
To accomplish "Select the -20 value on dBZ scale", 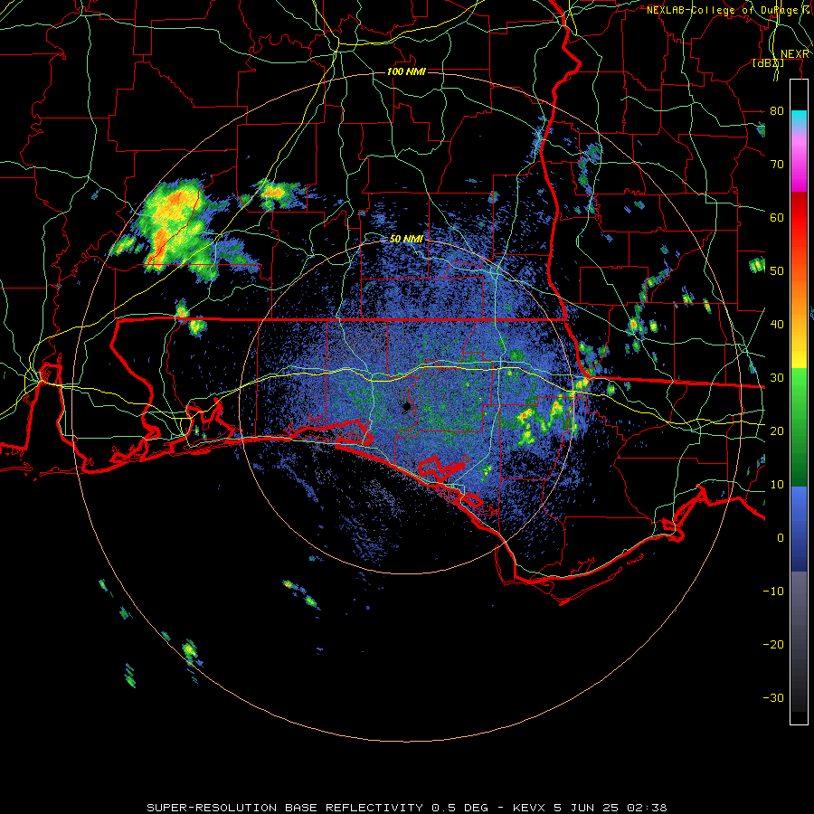I will (x=773, y=644).
